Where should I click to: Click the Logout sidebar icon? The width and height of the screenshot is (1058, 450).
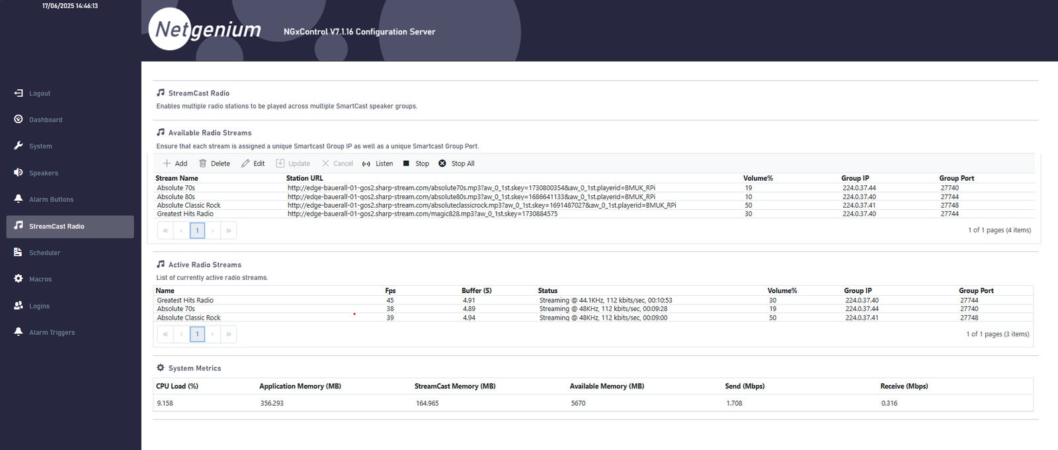[x=19, y=93]
